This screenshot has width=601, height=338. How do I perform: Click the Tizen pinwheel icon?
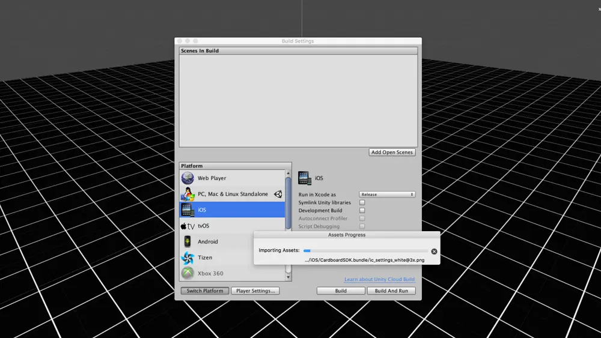[188, 258]
